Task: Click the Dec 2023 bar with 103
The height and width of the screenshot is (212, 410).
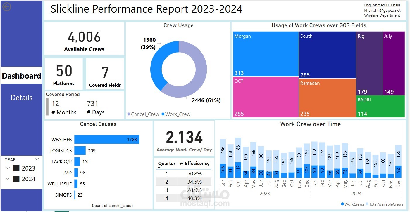Action: pos(307,171)
